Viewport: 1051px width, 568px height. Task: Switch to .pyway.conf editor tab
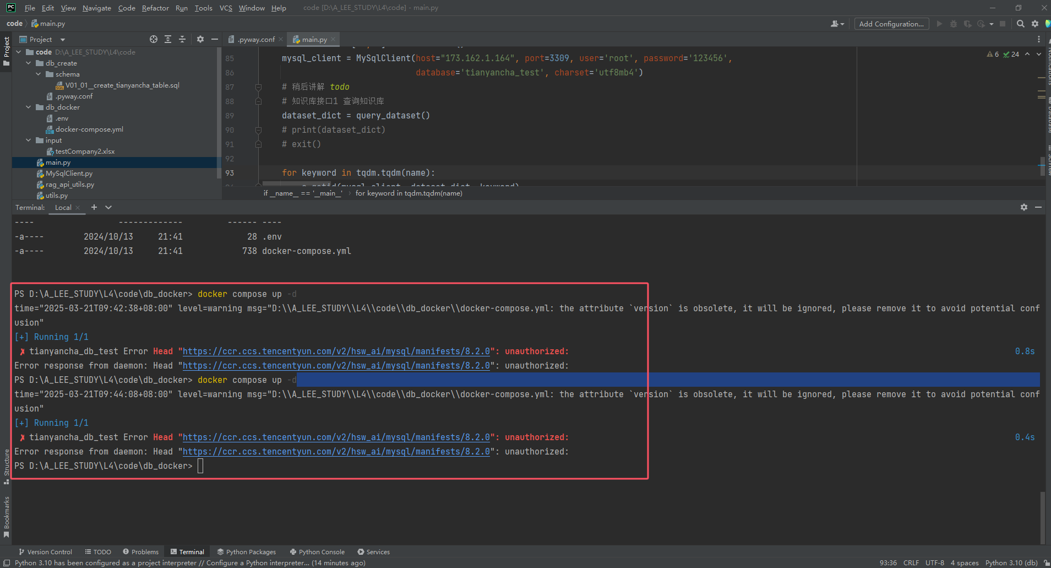coord(255,39)
